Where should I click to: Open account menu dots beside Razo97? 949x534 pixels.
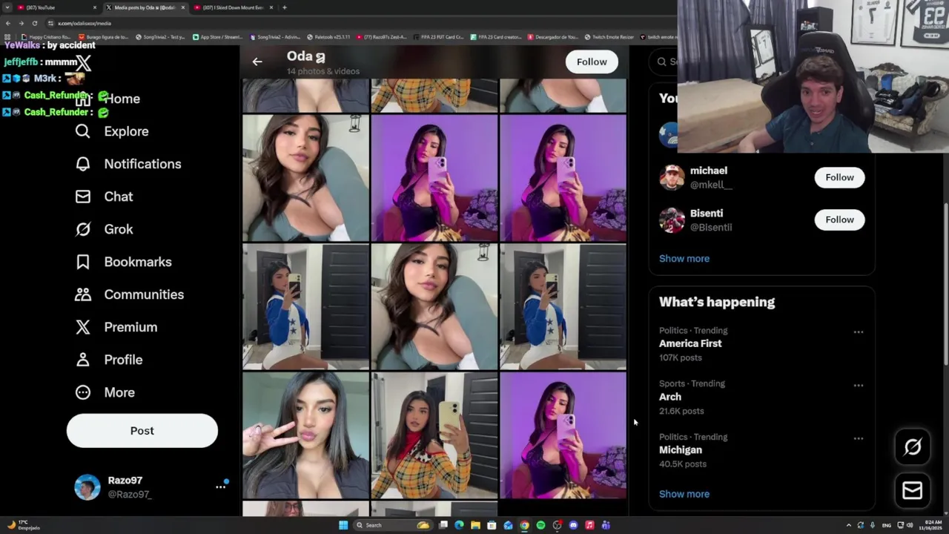tap(220, 487)
